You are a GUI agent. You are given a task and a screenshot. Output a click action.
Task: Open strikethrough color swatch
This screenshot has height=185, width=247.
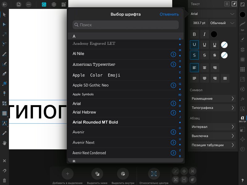[x=224, y=55]
